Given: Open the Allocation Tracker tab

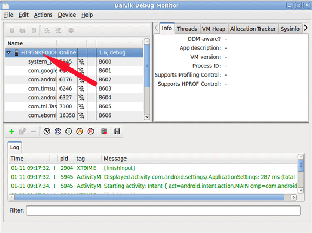Looking at the screenshot, I should click(253, 29).
